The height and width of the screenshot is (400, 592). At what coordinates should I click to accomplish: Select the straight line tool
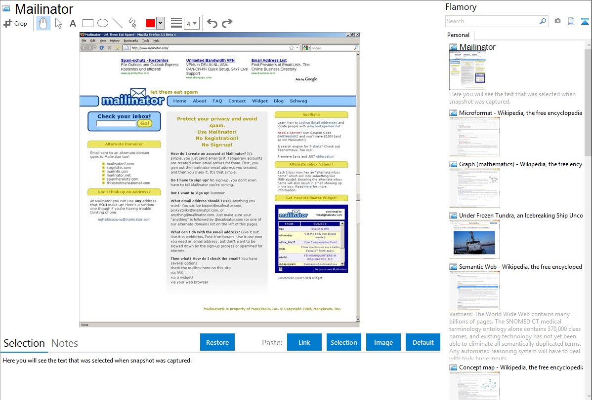(118, 23)
